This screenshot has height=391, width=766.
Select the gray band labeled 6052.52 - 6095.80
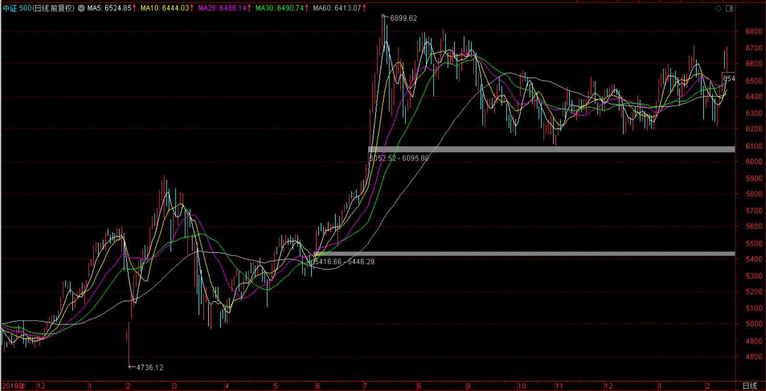click(x=551, y=149)
